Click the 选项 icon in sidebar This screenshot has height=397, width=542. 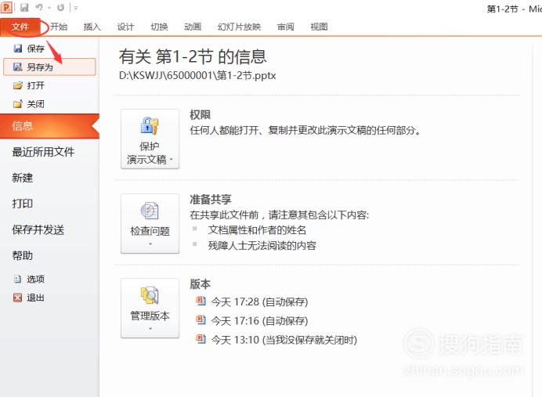point(18,279)
